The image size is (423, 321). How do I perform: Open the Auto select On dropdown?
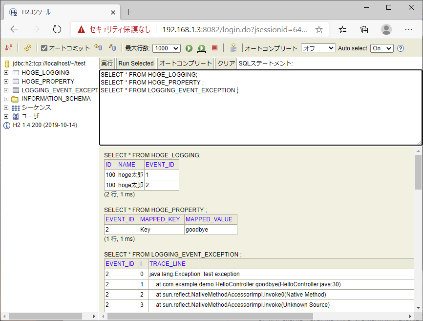coord(381,48)
